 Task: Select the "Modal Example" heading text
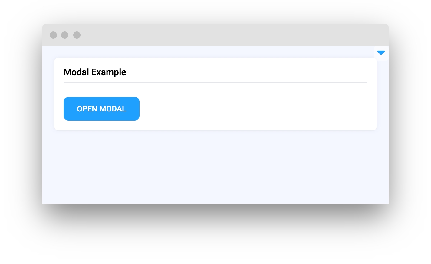tap(95, 72)
